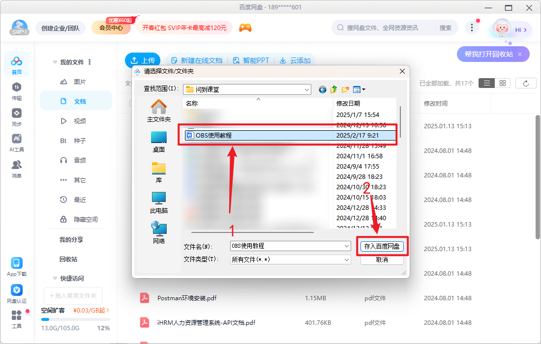Switch to grid view layout
Image resolution: width=541 pixels, height=344 pixels.
[x=502, y=84]
